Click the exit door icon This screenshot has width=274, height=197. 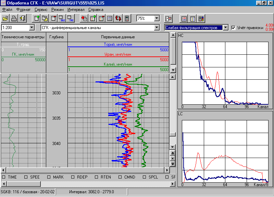pyautogui.click(x=22, y=18)
